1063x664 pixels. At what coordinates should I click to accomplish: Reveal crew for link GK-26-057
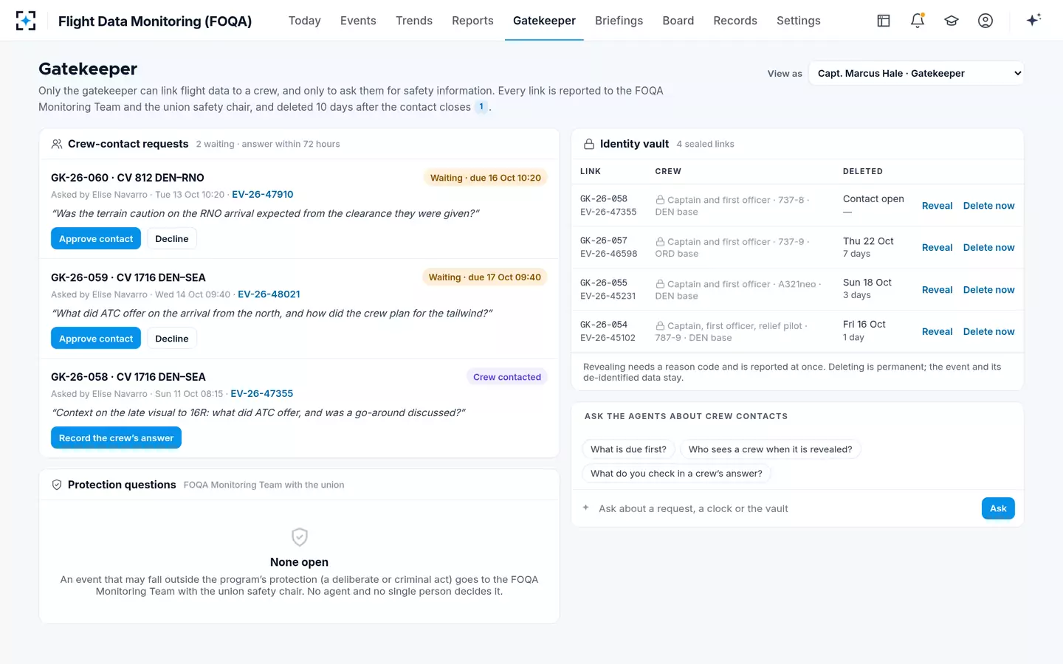pos(937,248)
